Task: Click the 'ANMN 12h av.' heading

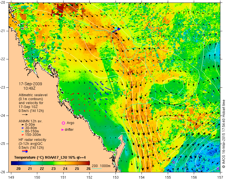Action: pyautogui.click(x=31, y=121)
